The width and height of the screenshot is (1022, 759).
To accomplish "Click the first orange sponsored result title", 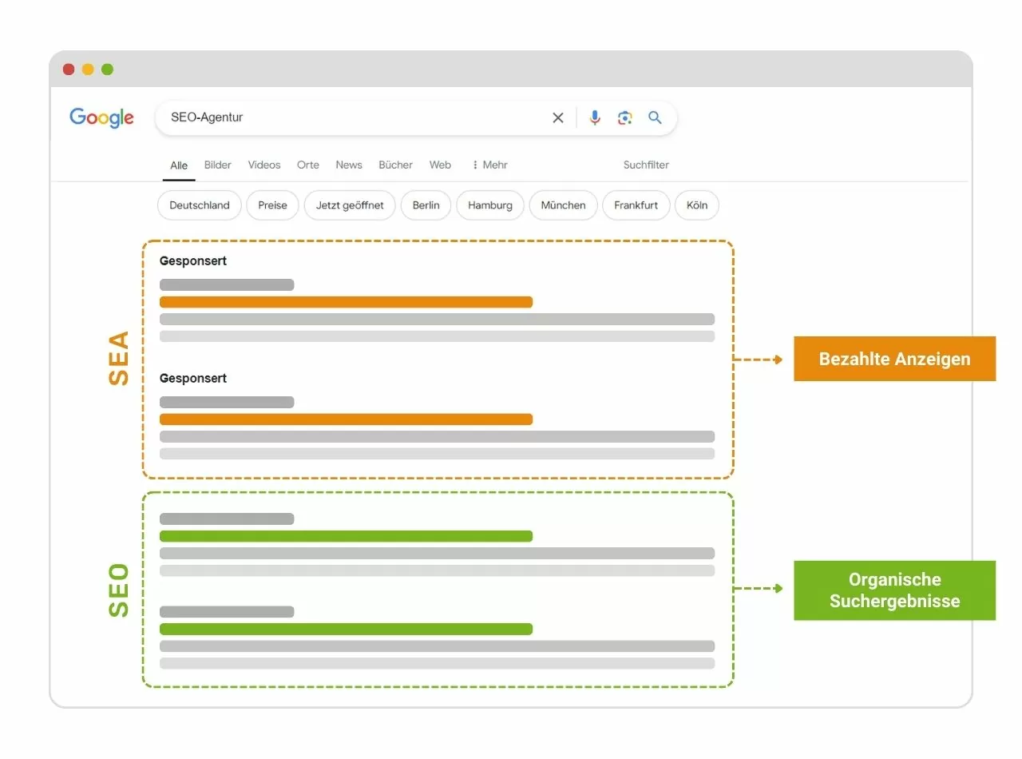I will pos(346,302).
